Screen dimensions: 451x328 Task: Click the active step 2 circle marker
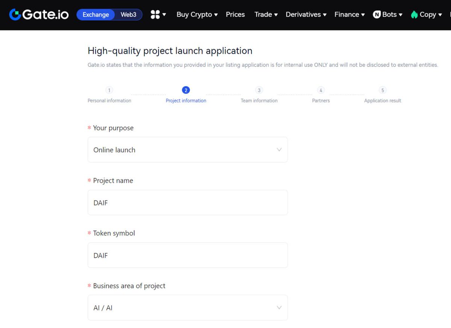coord(186,90)
